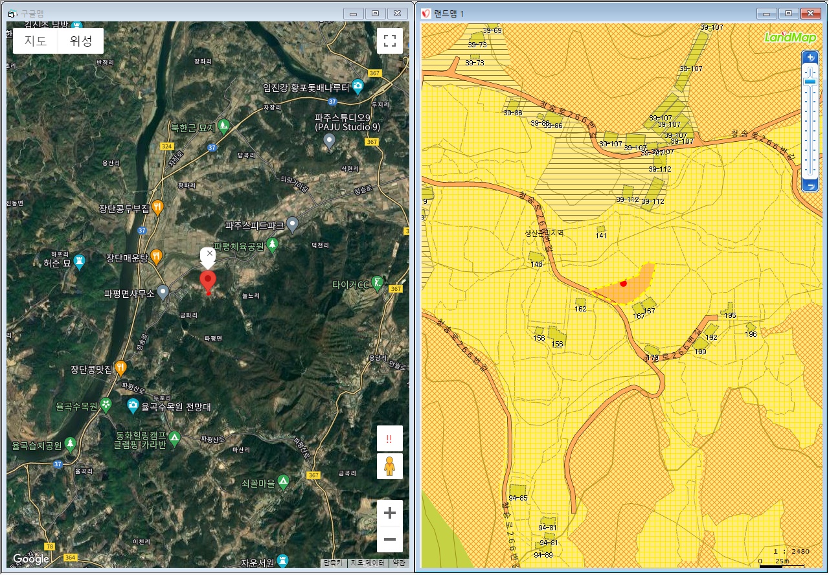Click the LandMap zoom in plus button
This screenshot has width=829, height=575.
coord(810,57)
